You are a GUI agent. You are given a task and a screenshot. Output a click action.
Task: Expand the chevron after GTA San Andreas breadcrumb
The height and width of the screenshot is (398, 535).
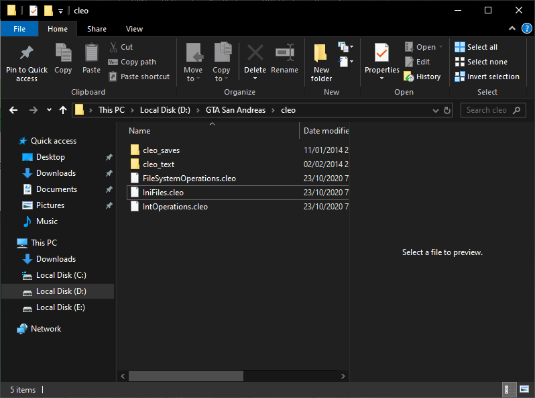(273, 110)
